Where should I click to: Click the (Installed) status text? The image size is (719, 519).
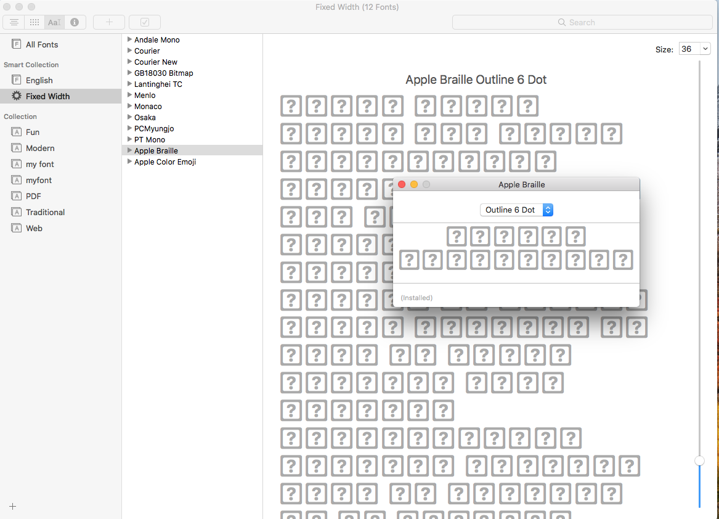(416, 298)
